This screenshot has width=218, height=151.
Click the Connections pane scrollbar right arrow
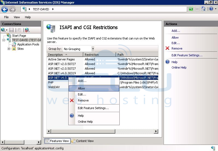click(x=39, y=142)
